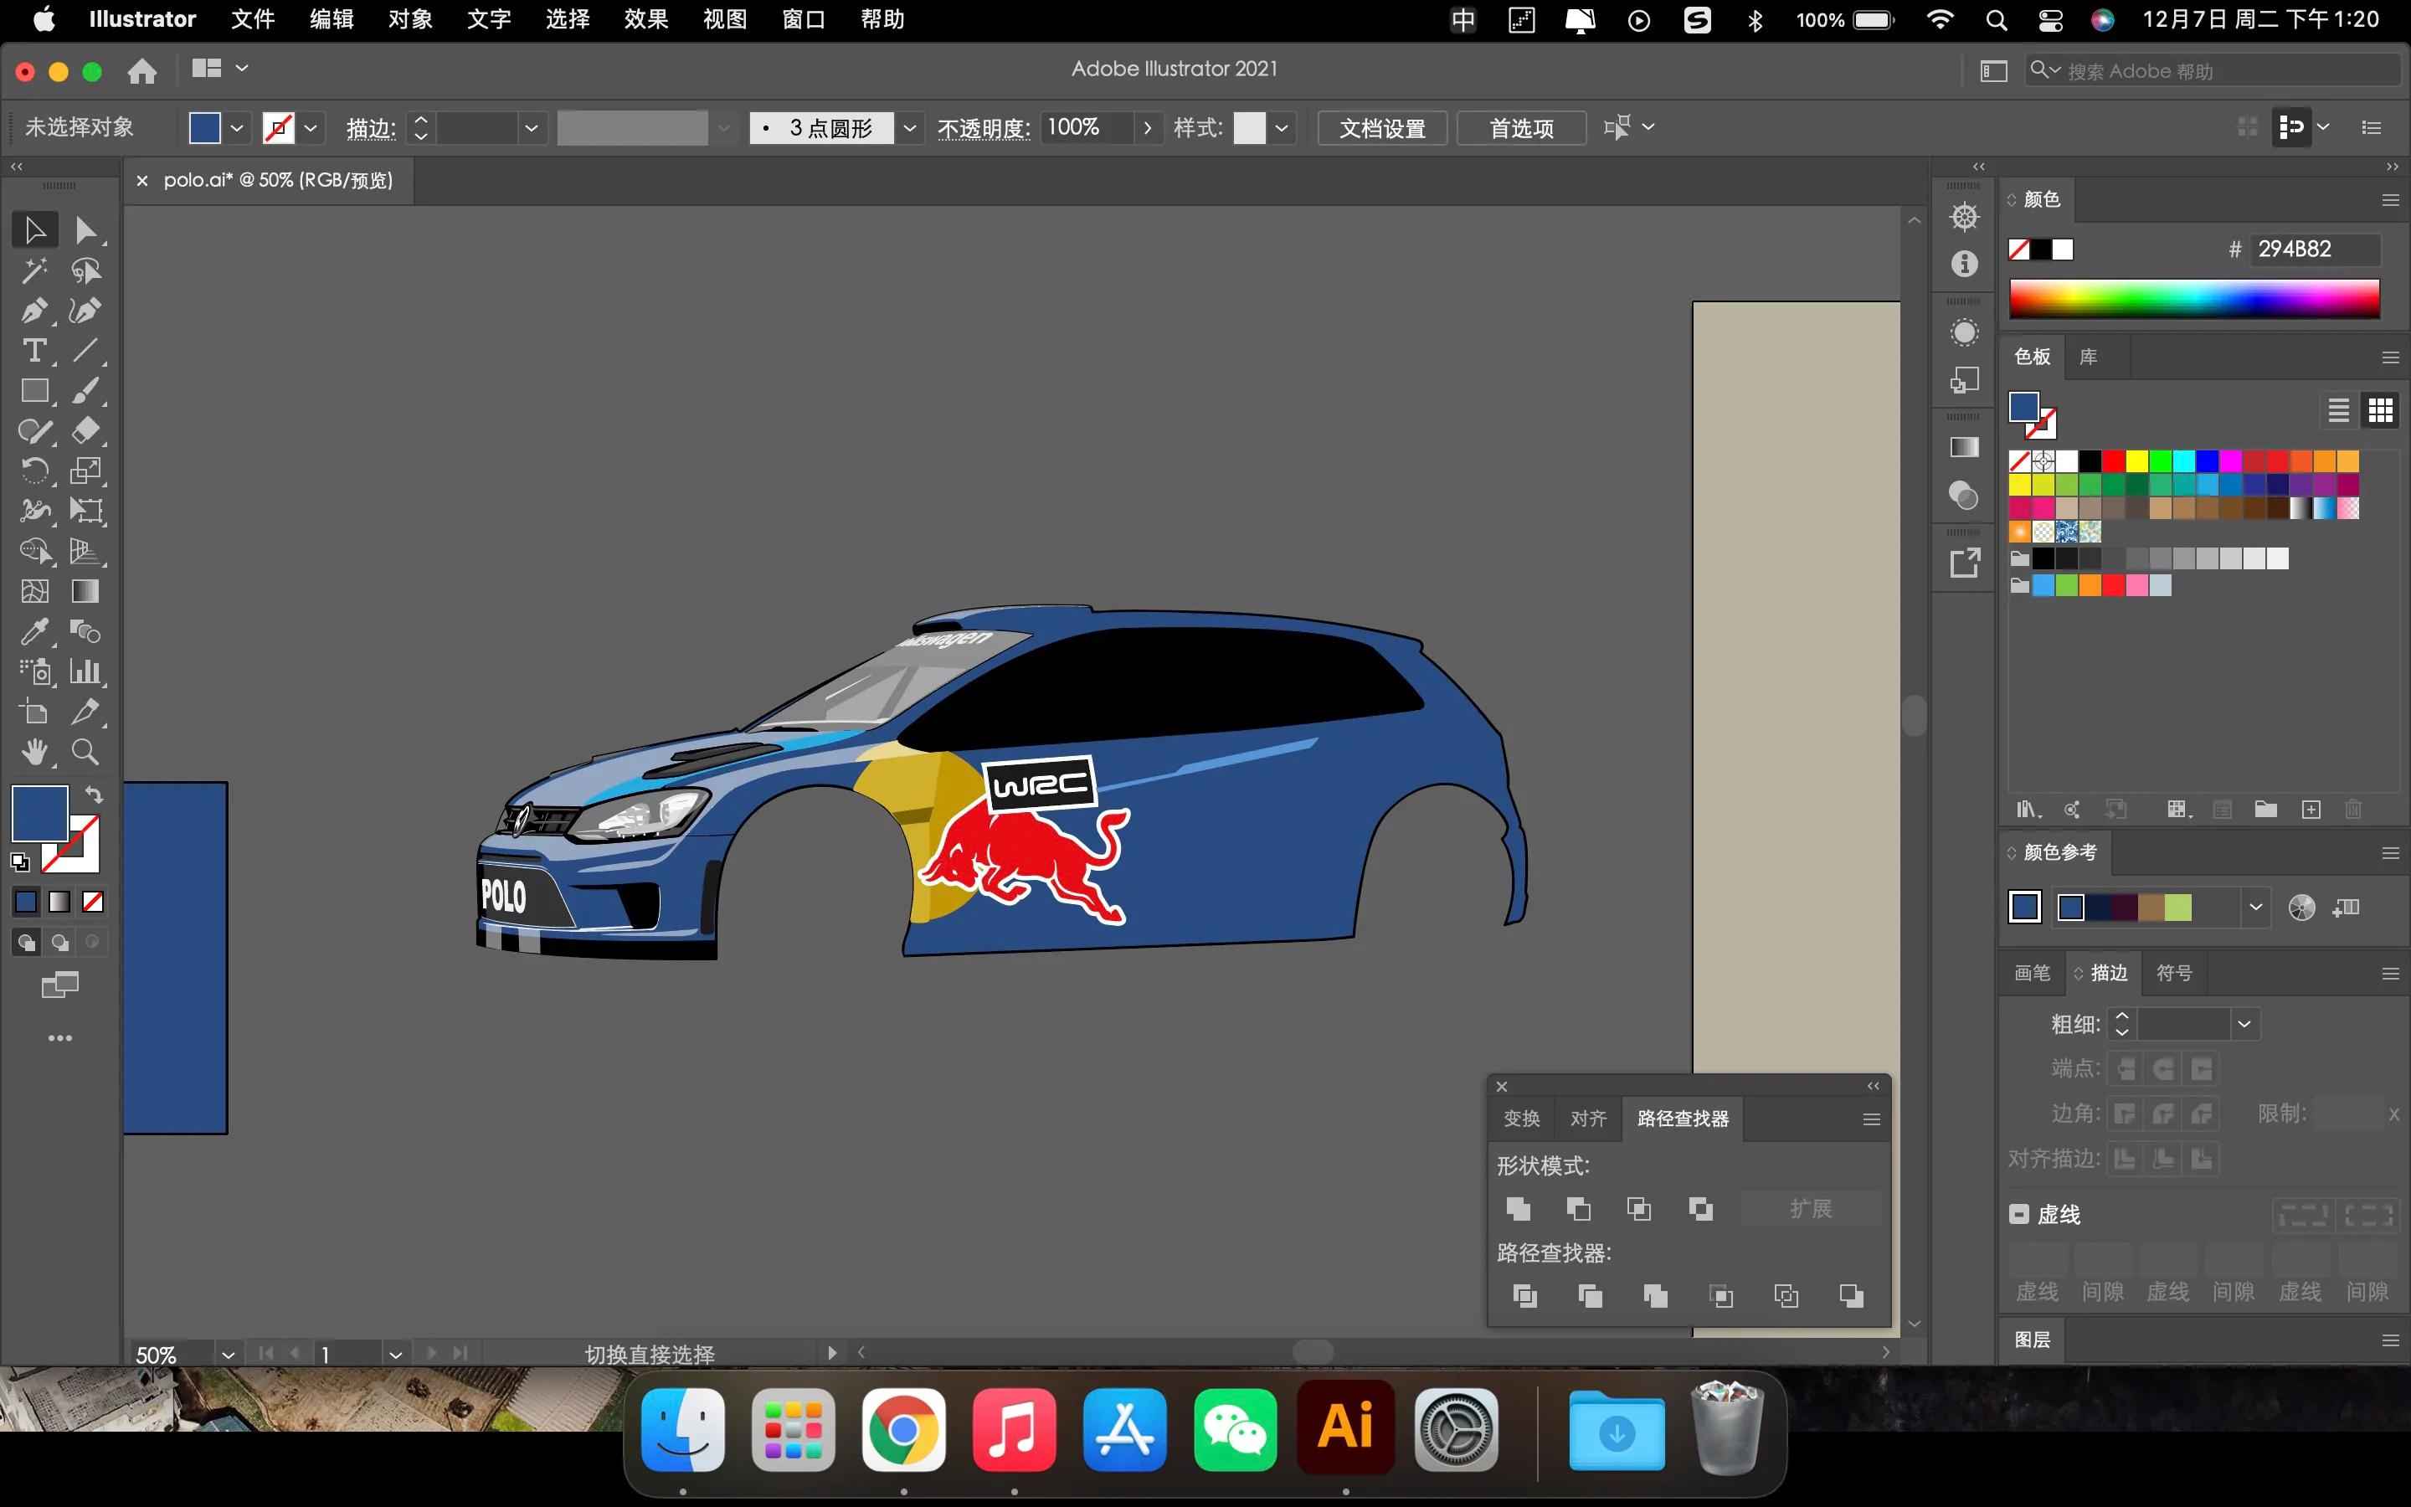Select the Eyedropper tool
The height and width of the screenshot is (1507, 2411).
pos(35,631)
